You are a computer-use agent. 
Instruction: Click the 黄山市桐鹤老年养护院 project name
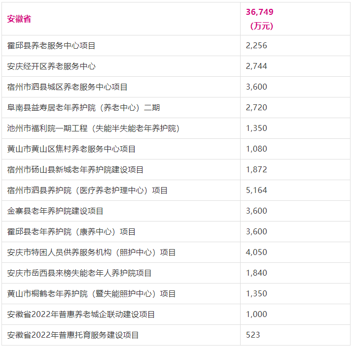coord(92,293)
